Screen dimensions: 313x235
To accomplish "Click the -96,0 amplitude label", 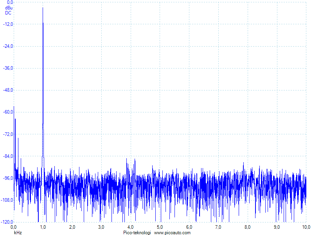I will point(8,178).
